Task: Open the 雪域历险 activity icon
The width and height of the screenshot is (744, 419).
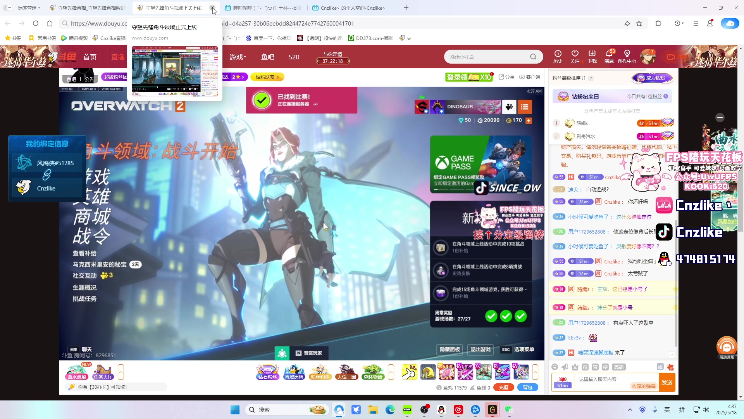Action: click(294, 372)
